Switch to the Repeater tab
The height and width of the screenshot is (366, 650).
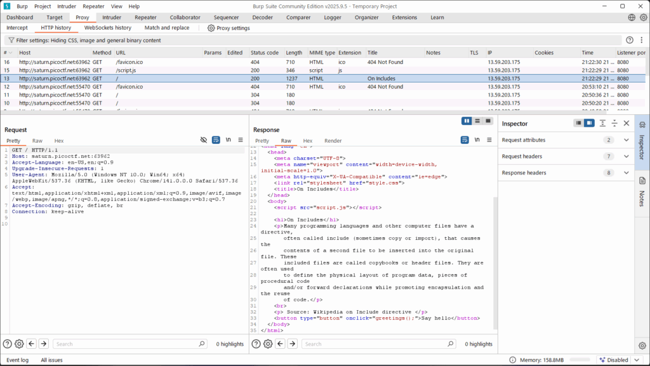145,18
